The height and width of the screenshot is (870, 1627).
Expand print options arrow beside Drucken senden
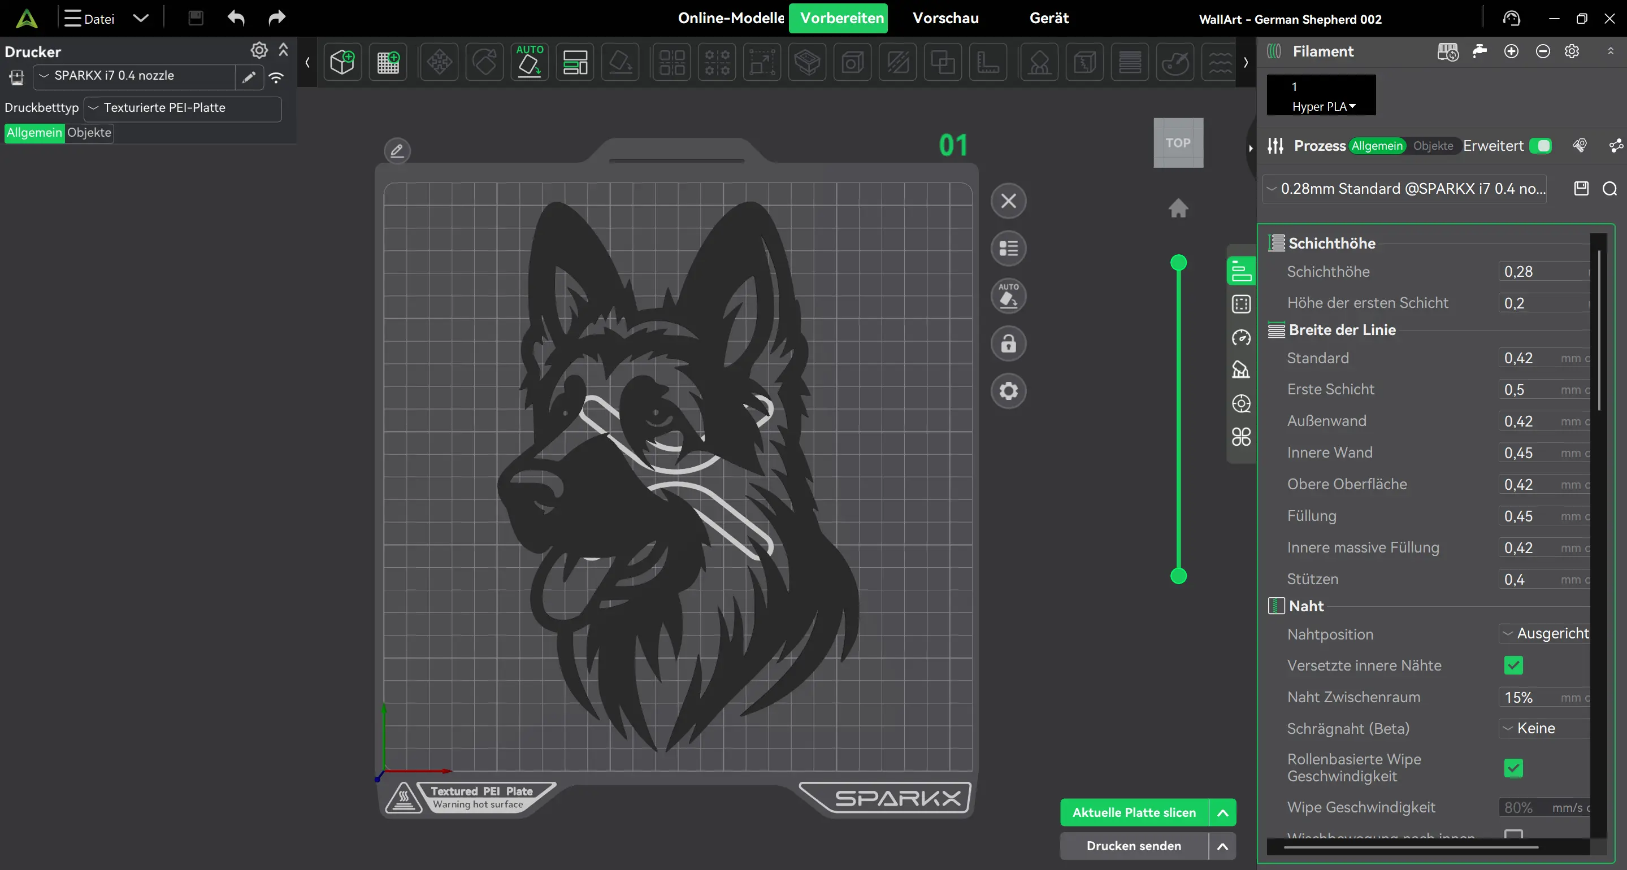pos(1223,846)
